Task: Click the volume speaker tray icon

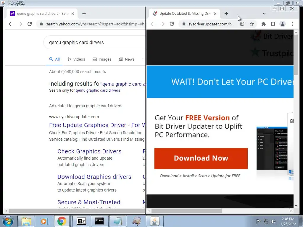Action: [273, 221]
